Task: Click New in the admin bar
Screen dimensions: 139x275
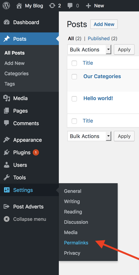Action: 99,6
